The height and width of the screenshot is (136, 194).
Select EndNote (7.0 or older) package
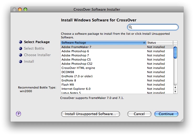[117, 76]
